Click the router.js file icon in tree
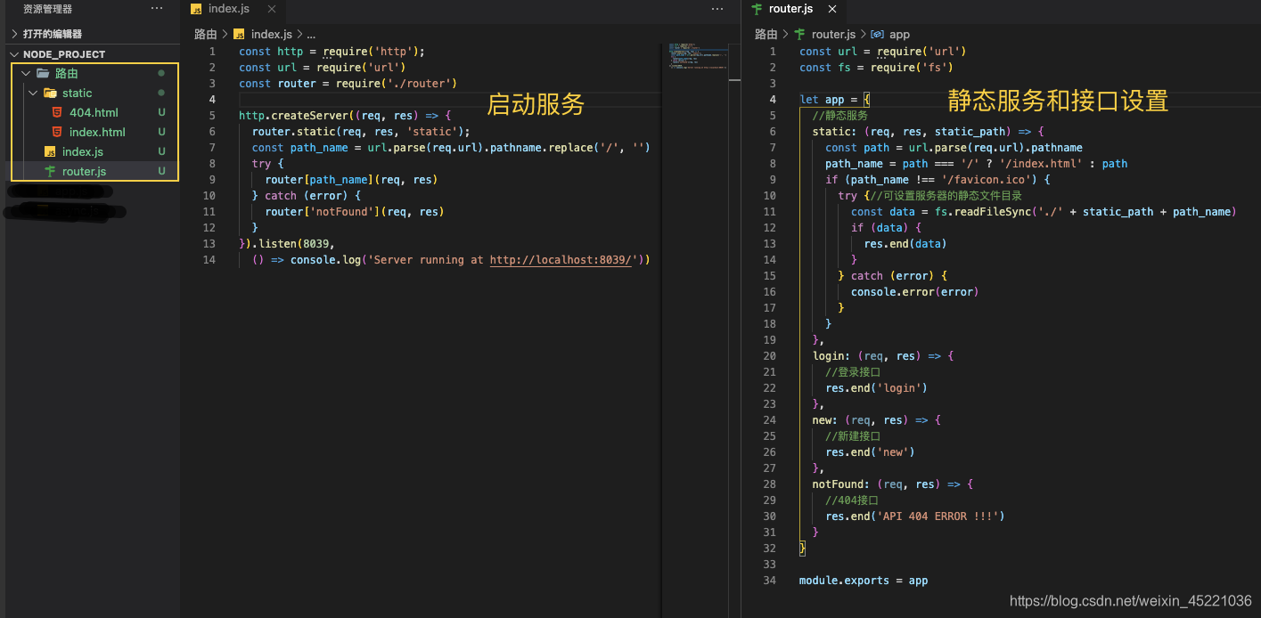The height and width of the screenshot is (618, 1261). [50, 171]
